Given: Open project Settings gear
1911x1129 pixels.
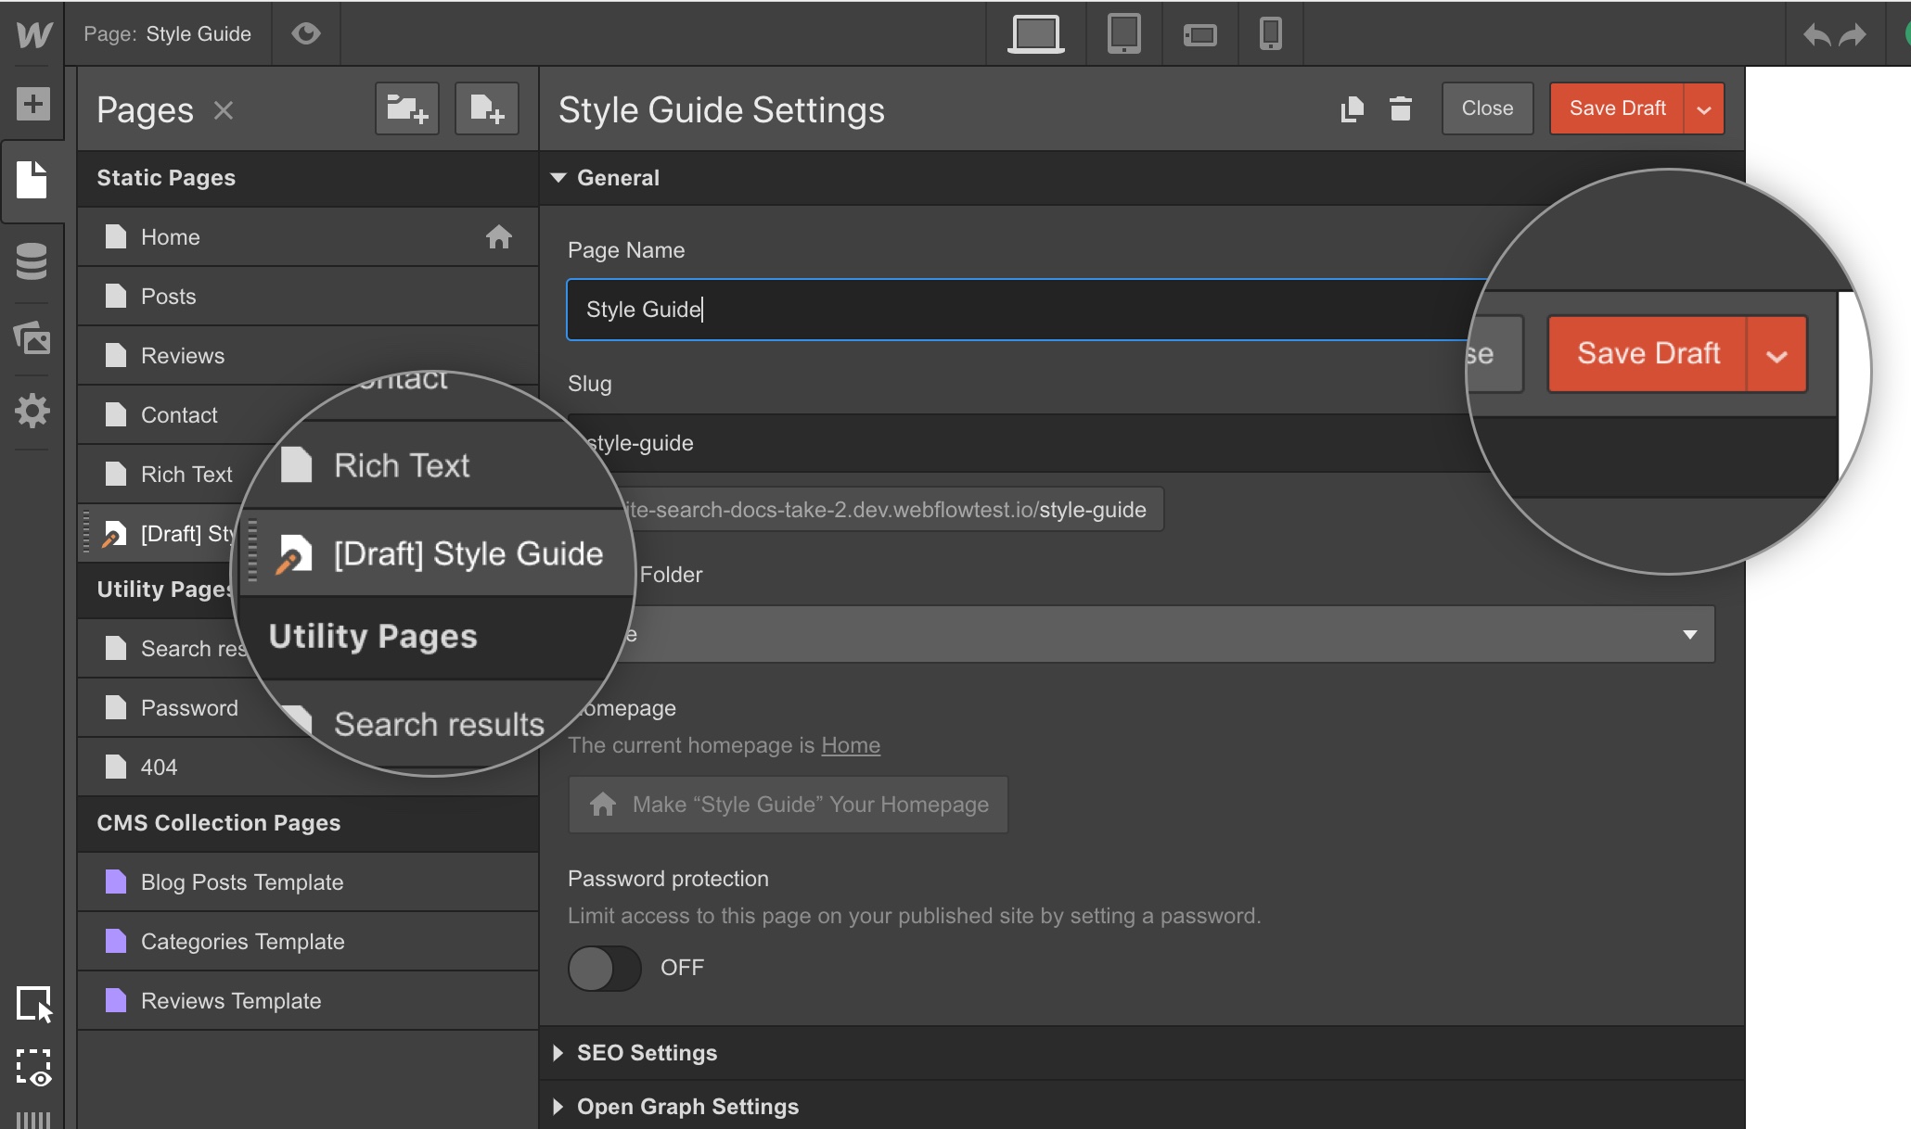Looking at the screenshot, I should pyautogui.click(x=32, y=411).
